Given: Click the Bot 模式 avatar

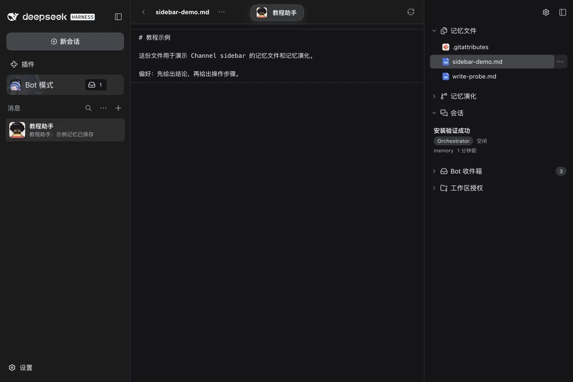Looking at the screenshot, I should click(x=15, y=85).
